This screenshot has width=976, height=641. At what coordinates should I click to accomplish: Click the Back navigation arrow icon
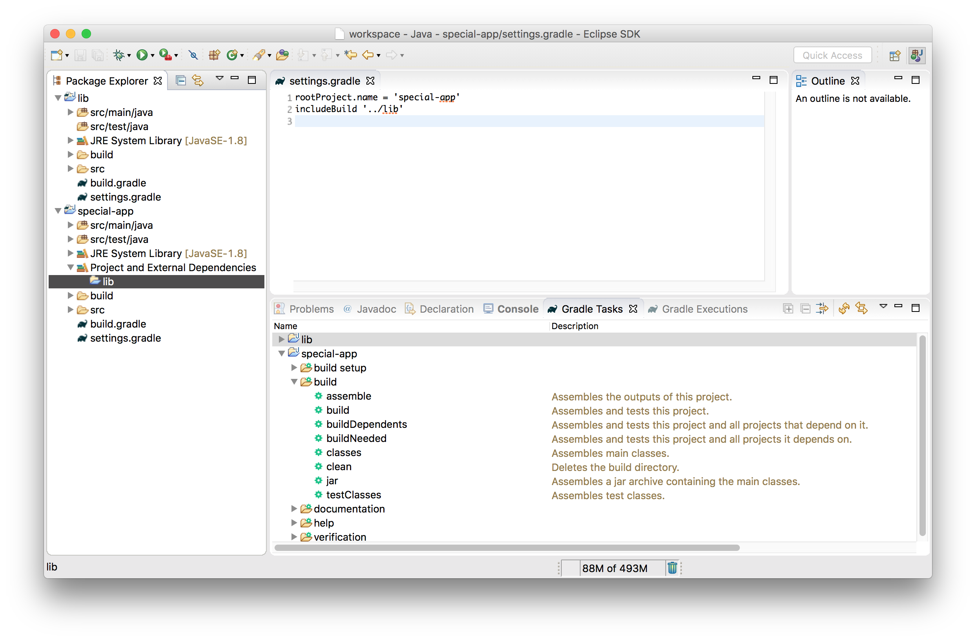[x=368, y=55]
